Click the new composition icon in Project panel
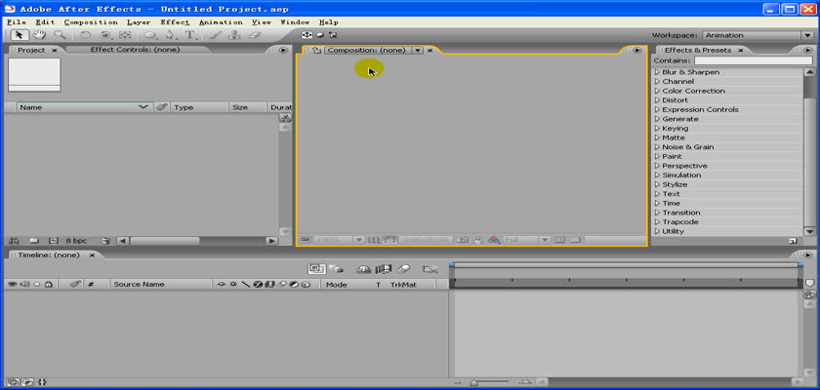The image size is (820, 390). (53, 241)
